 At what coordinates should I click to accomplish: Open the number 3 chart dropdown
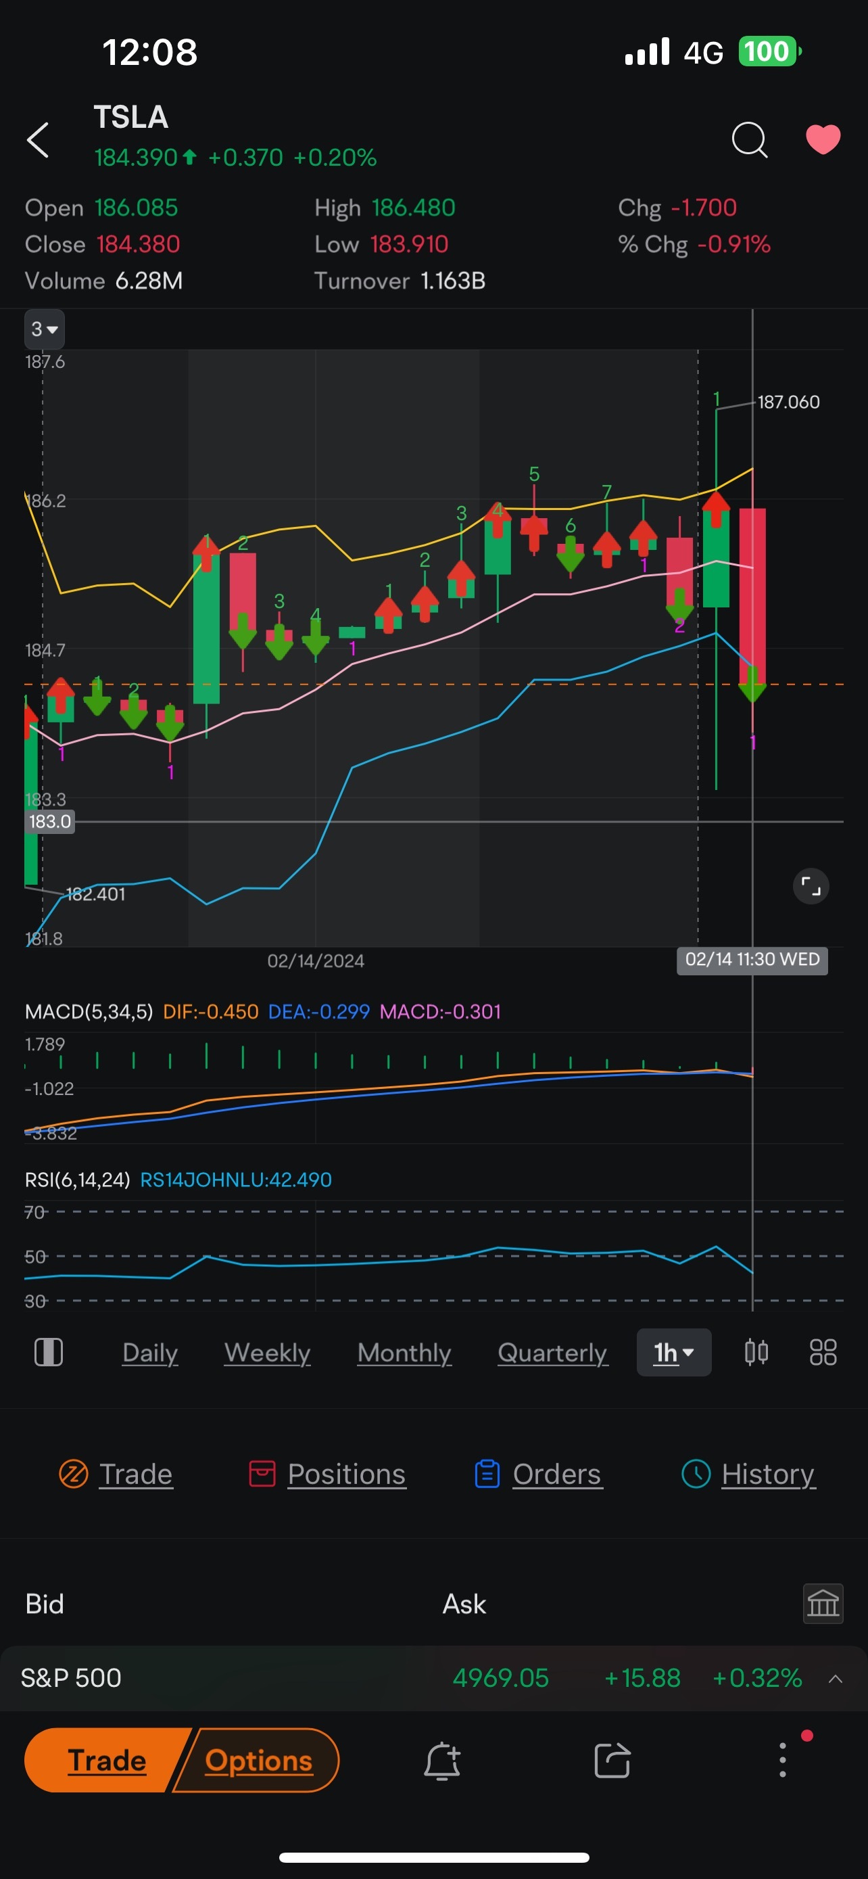(45, 329)
